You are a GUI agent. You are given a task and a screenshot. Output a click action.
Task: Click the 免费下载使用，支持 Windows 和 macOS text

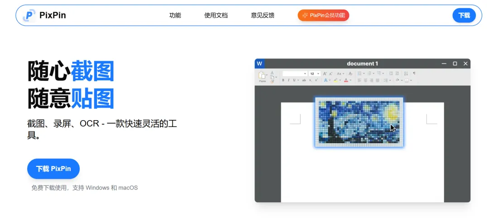(85, 188)
